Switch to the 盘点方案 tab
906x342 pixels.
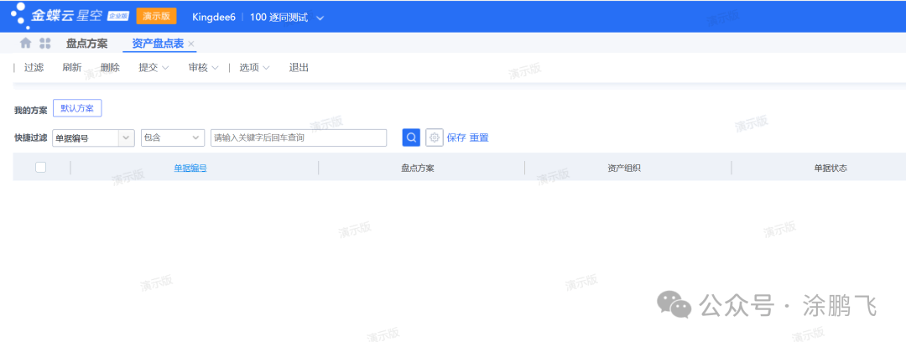(86, 44)
